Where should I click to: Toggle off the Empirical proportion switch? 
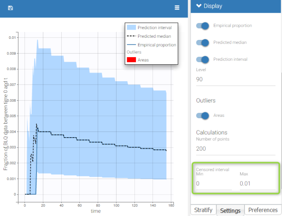click(203, 26)
